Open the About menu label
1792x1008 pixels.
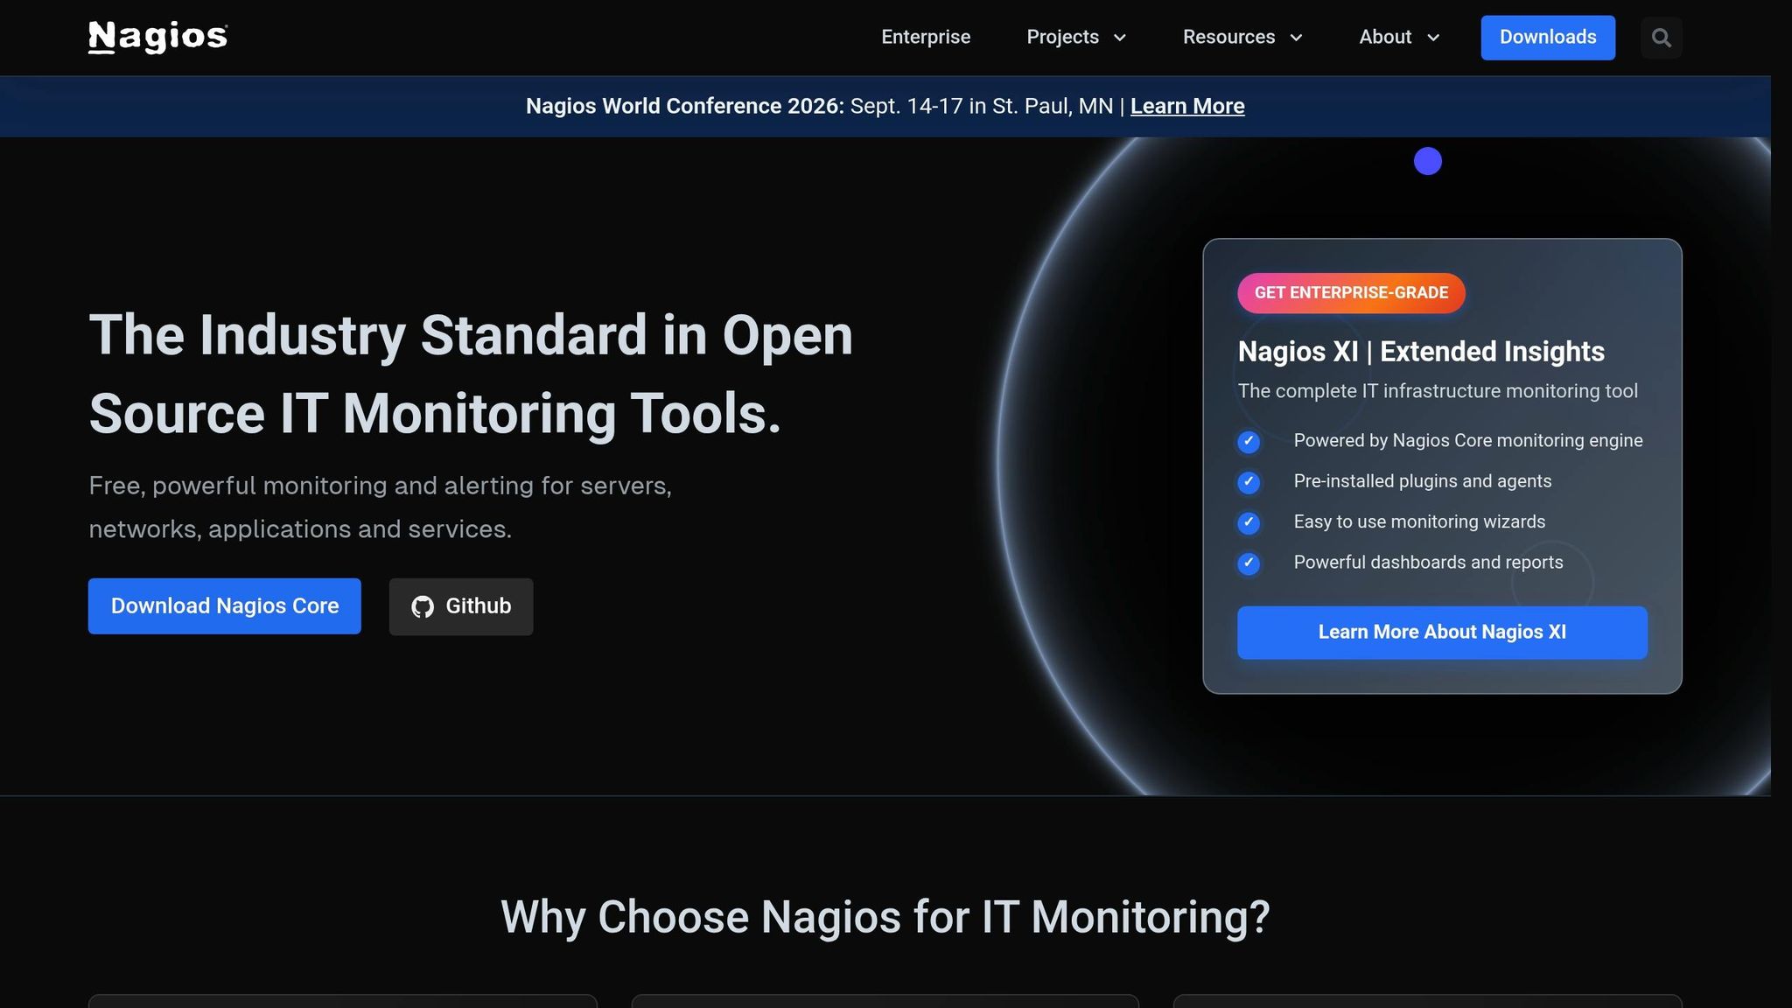pos(1385,37)
